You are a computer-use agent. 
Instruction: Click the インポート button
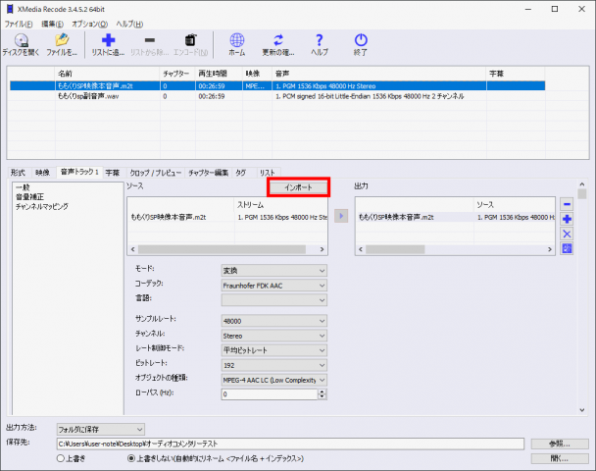click(298, 187)
